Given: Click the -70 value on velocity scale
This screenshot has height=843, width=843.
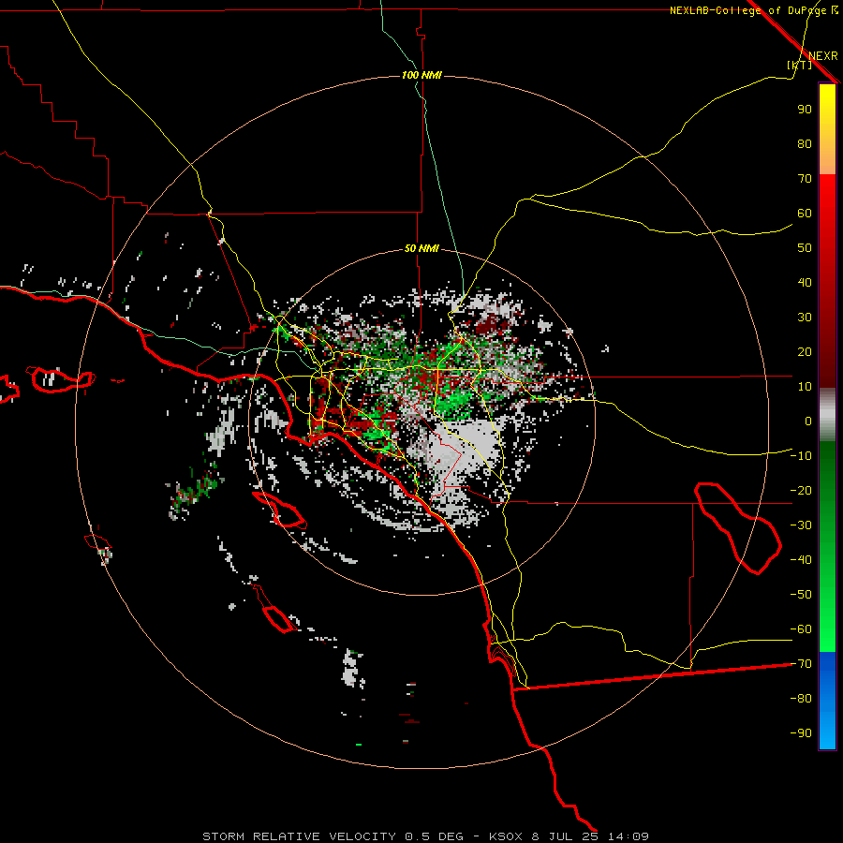Looking at the screenshot, I should 801,664.
